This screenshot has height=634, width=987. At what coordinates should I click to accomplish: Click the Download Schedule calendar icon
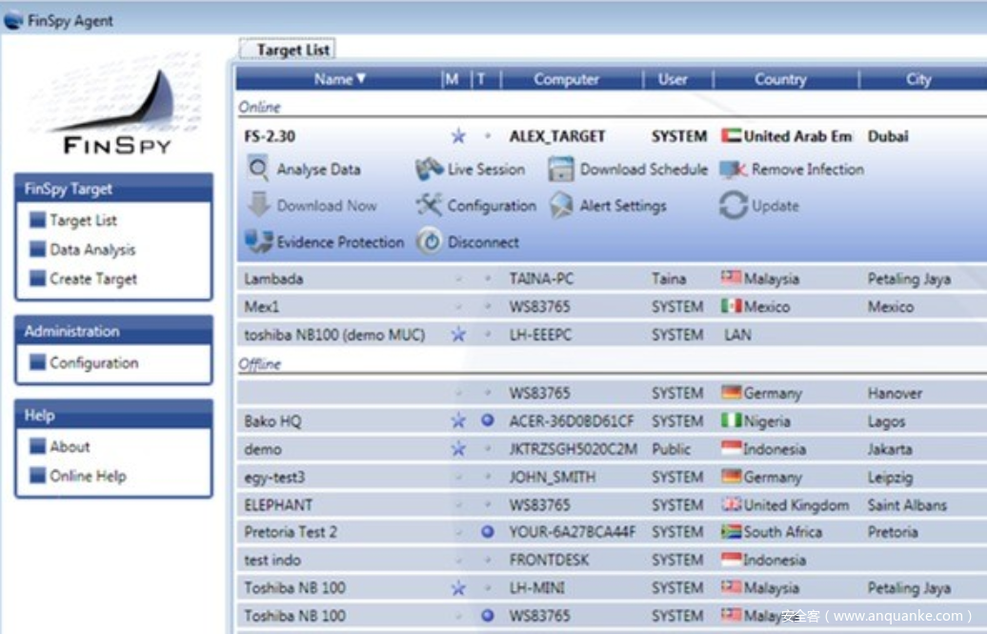560,170
